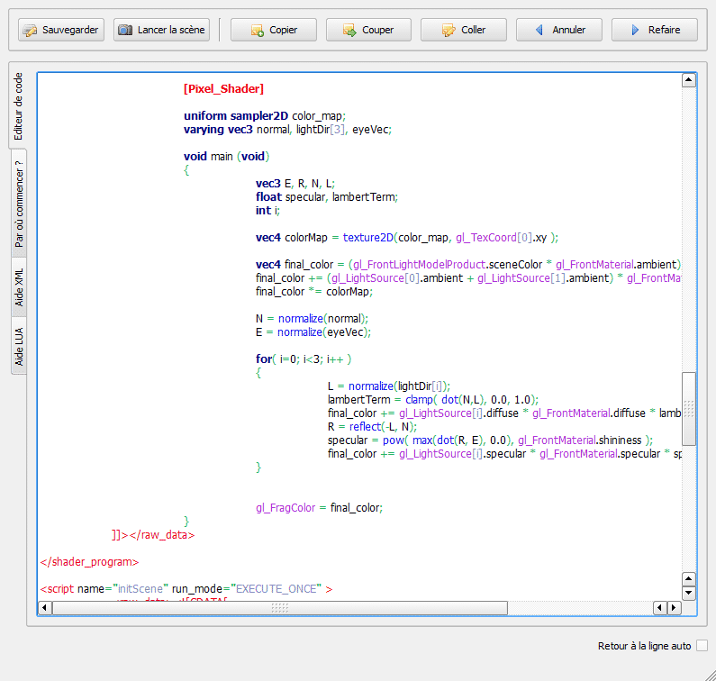Click the 'vec3 E, R, N, L;' line
The image size is (716, 681).
(x=295, y=184)
